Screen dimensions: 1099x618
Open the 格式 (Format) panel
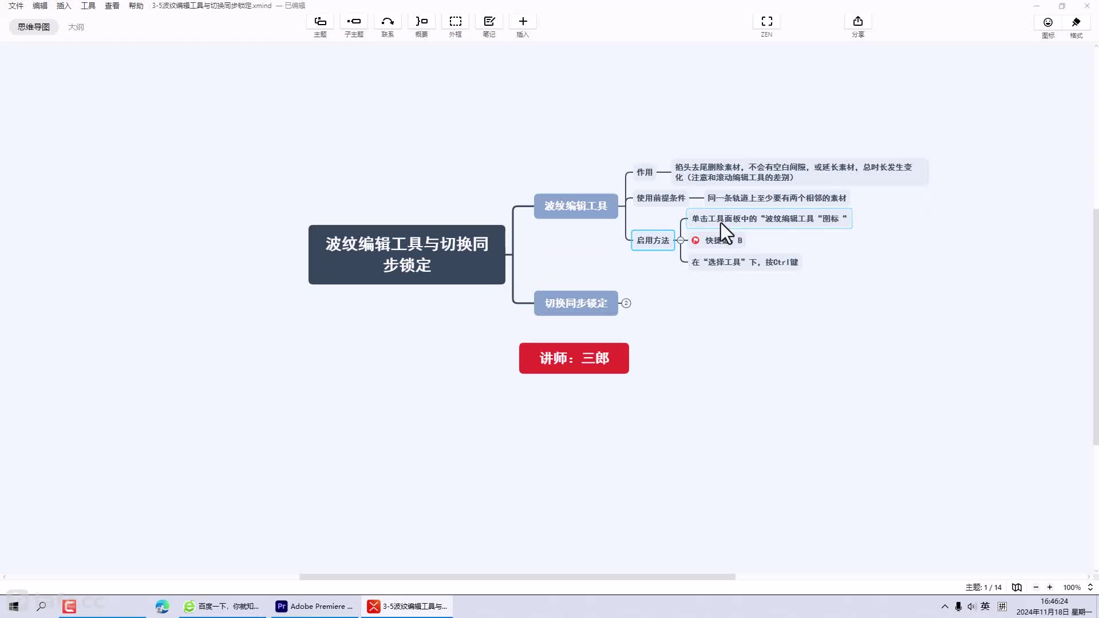(1076, 22)
